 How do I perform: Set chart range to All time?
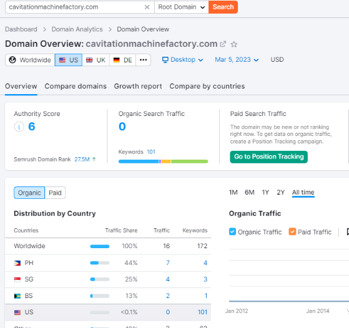coord(303,192)
